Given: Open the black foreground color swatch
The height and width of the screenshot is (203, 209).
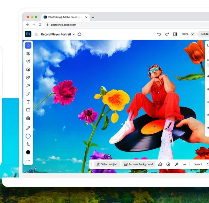Looking at the screenshot, I should [x=28, y=152].
